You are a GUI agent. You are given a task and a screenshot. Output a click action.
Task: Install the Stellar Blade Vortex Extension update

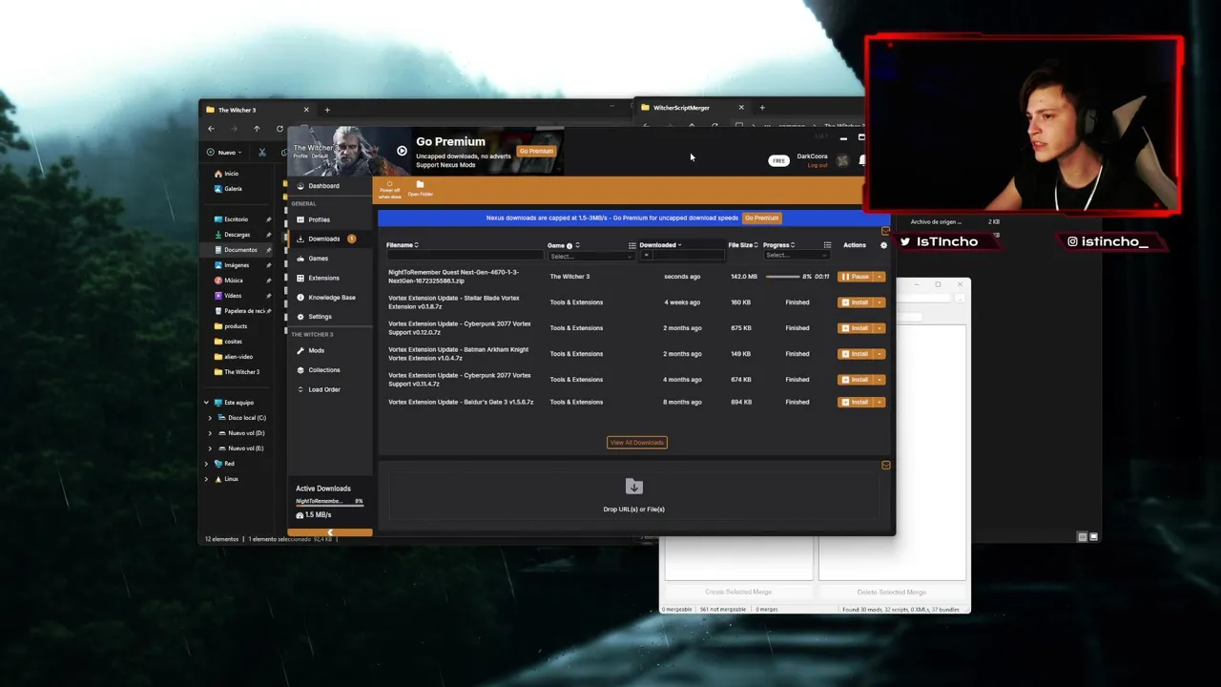point(856,302)
